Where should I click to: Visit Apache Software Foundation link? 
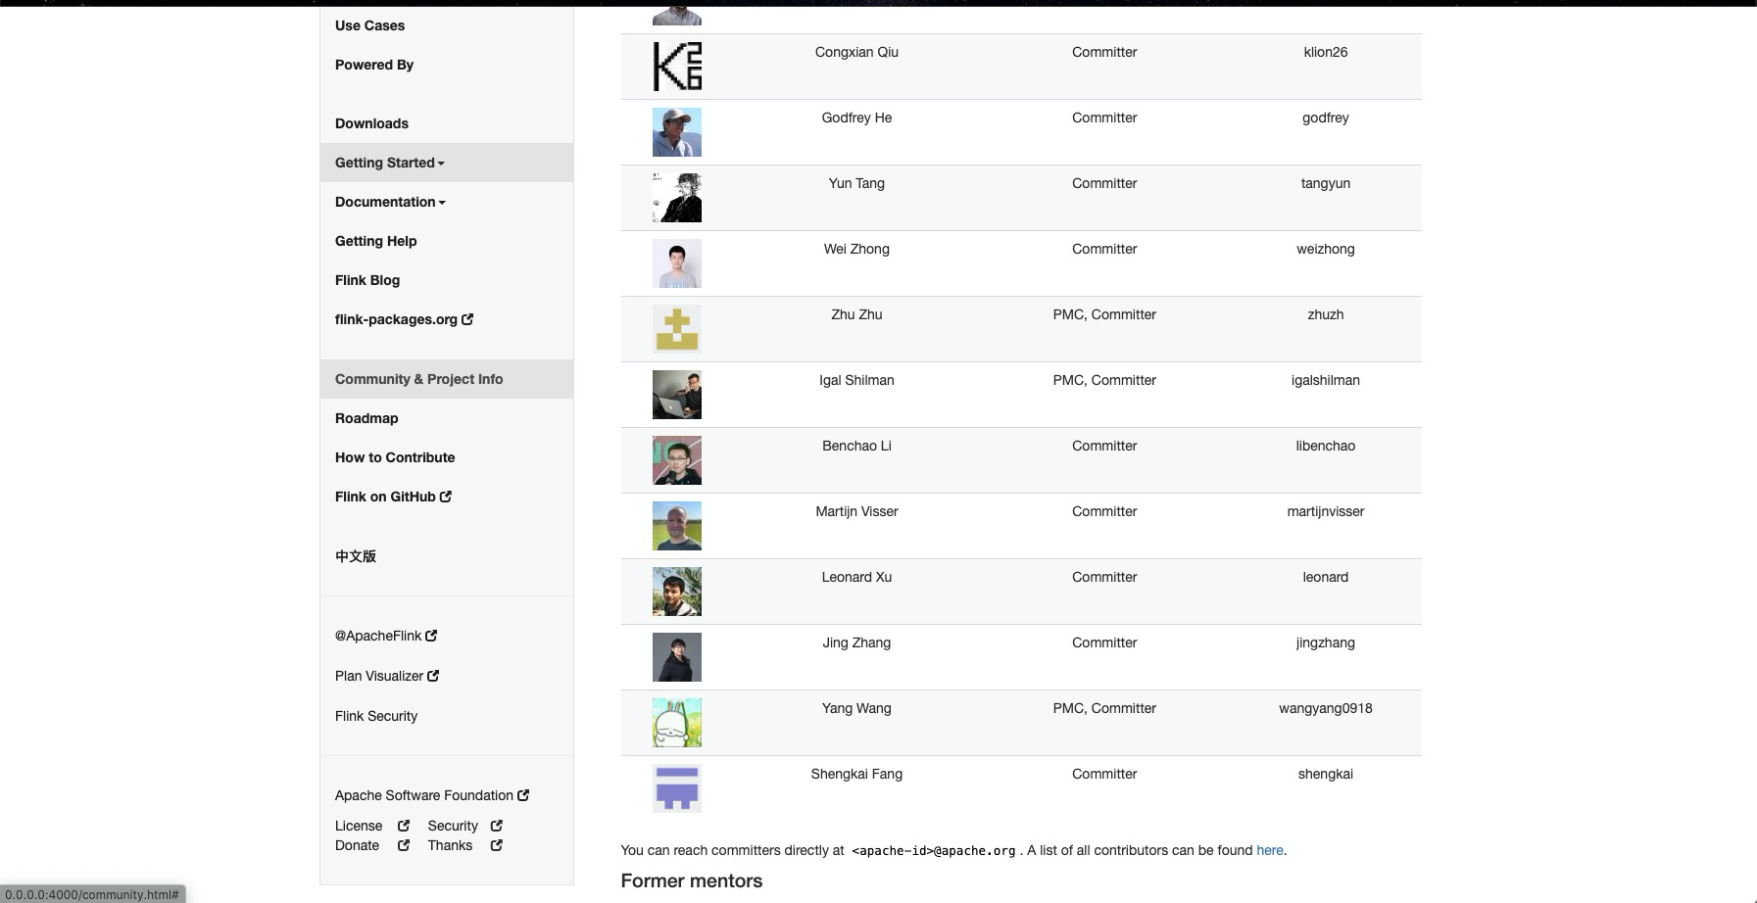pyautogui.click(x=424, y=795)
